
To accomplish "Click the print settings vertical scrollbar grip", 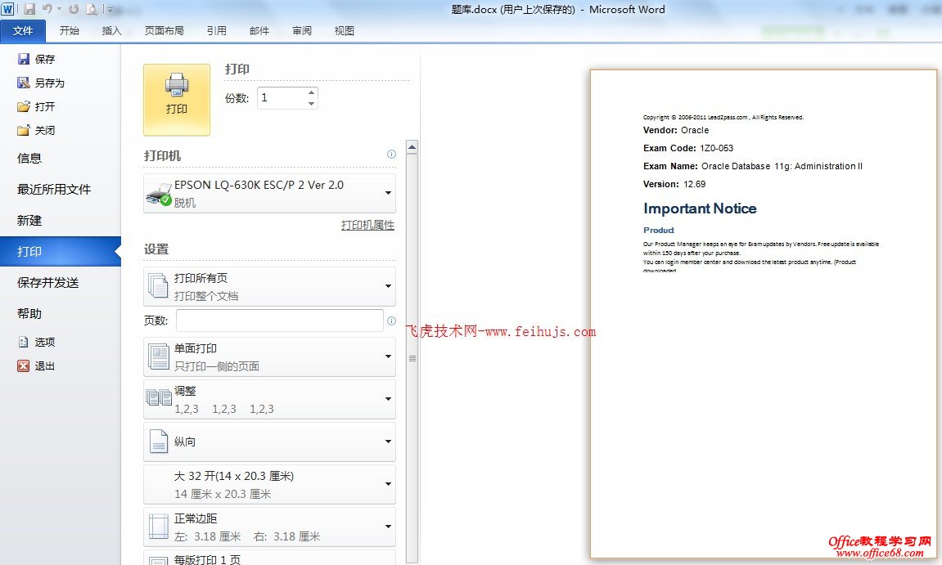I will [x=412, y=358].
